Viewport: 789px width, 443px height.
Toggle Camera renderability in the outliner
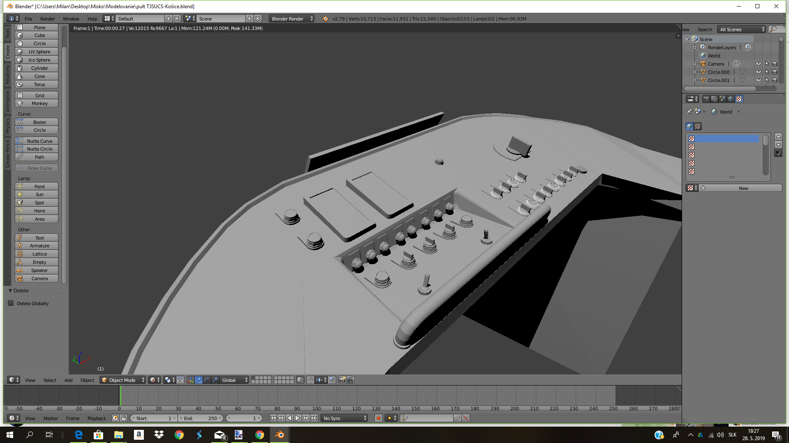coord(775,64)
